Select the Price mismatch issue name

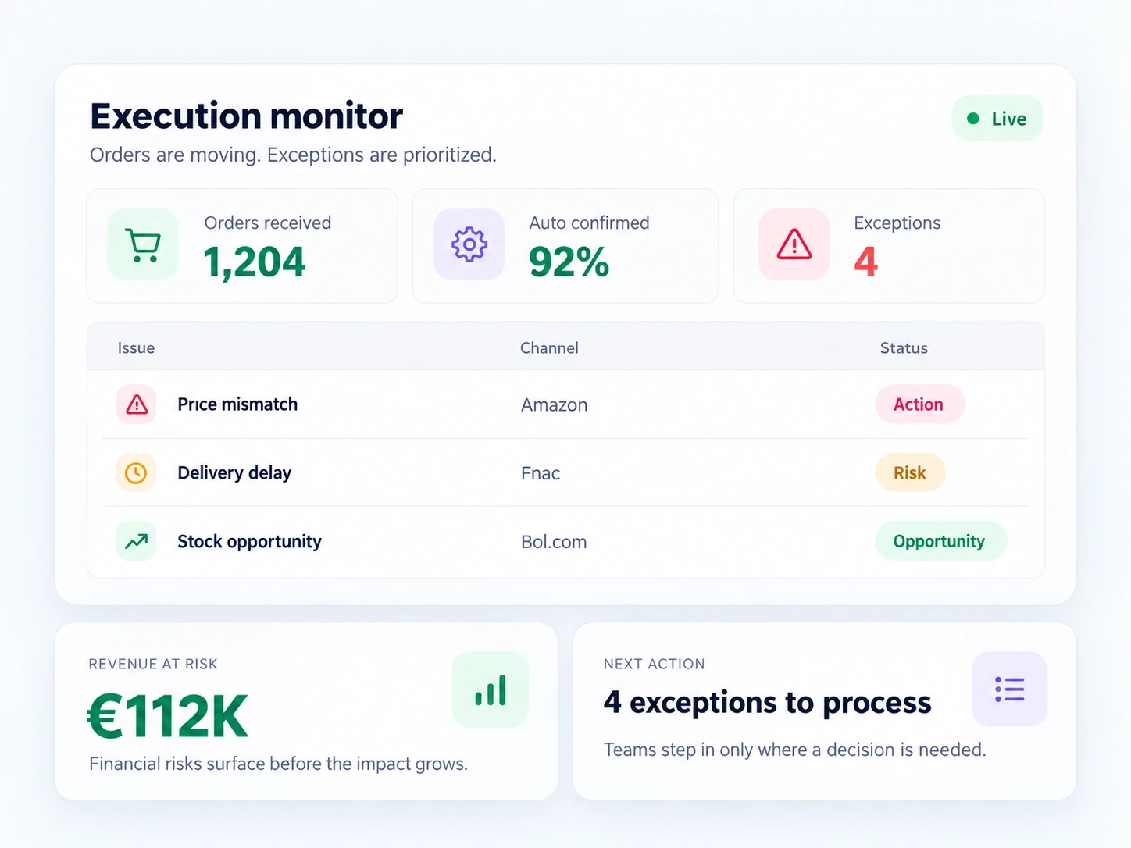pos(237,404)
